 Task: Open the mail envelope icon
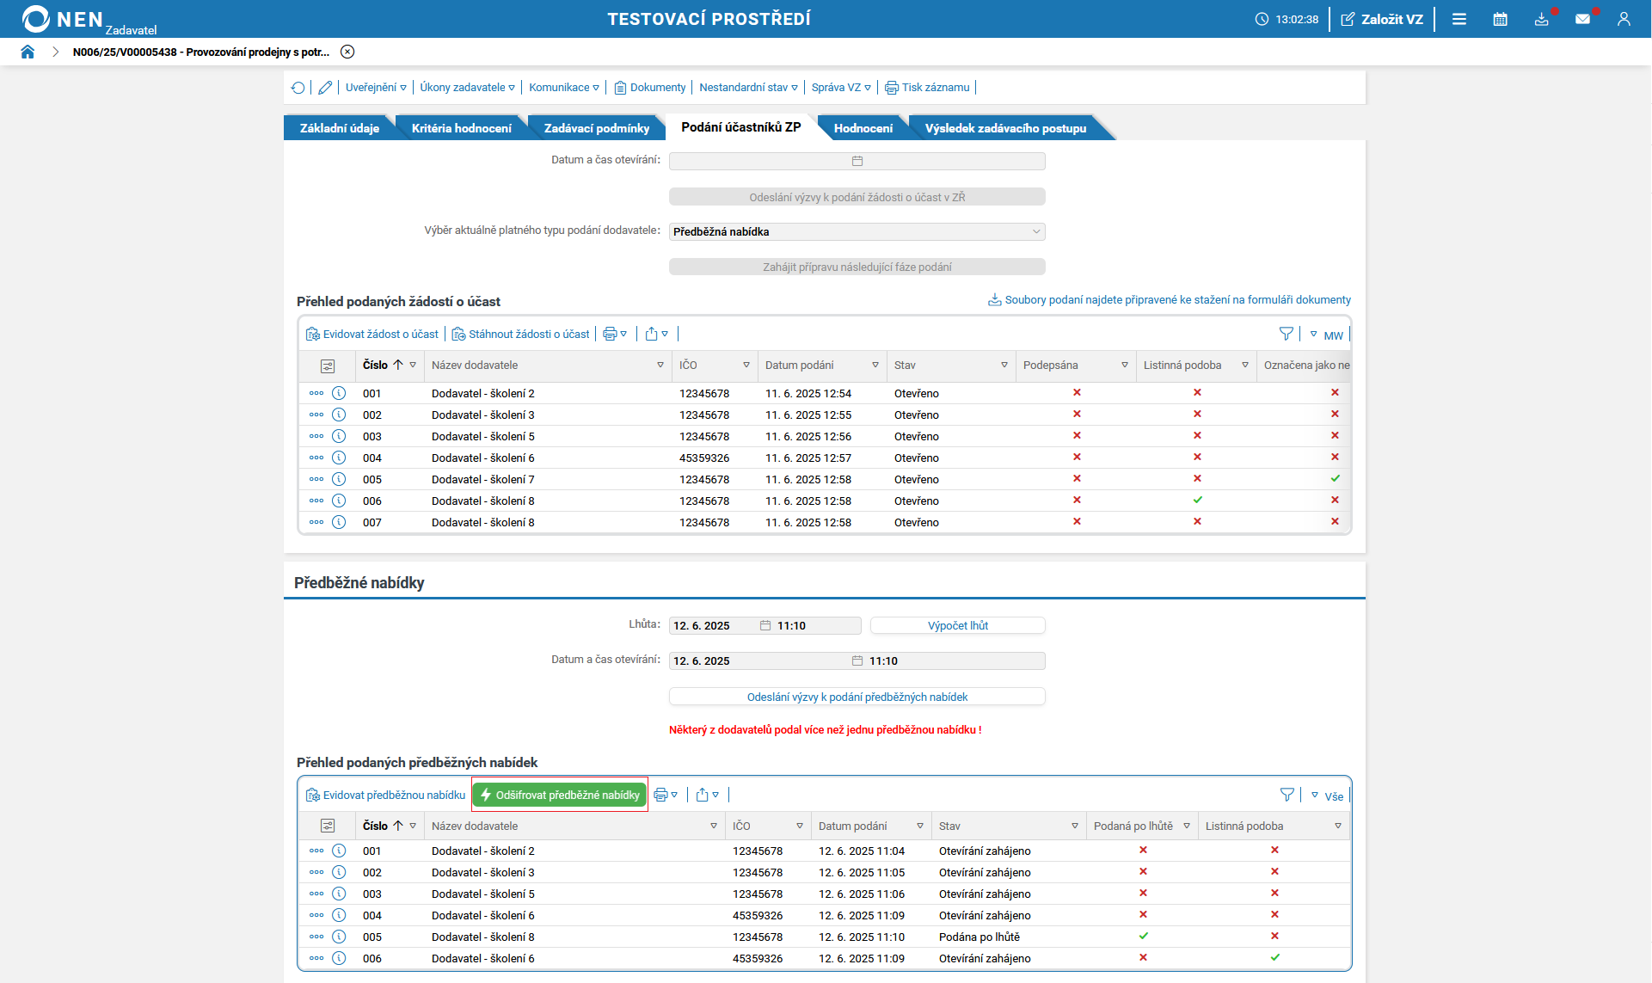1582,19
